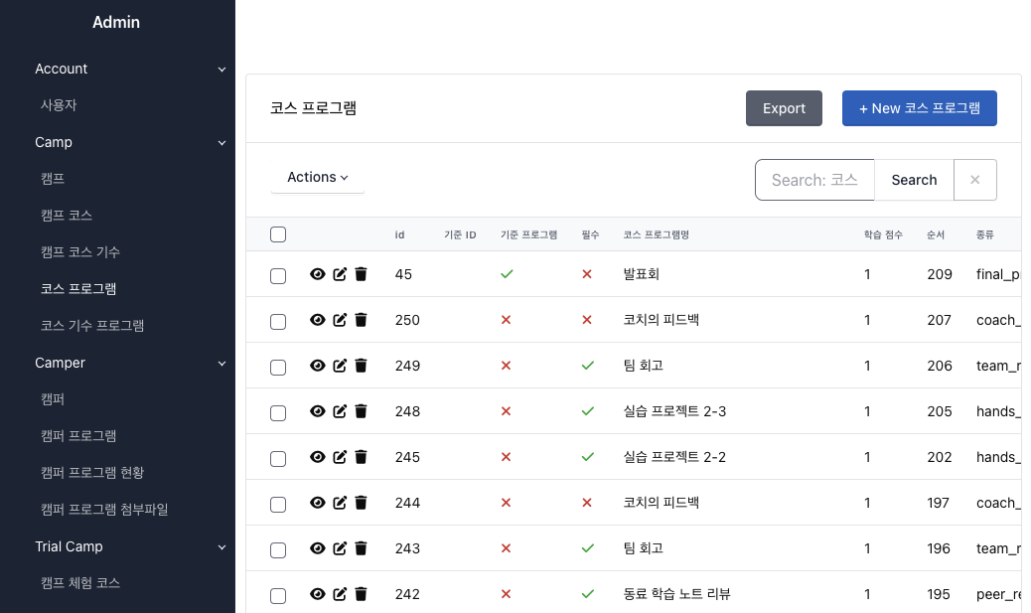Screen dimensions: 1031x613
Task: Collapse the Account sidebar section
Action: click(130, 69)
